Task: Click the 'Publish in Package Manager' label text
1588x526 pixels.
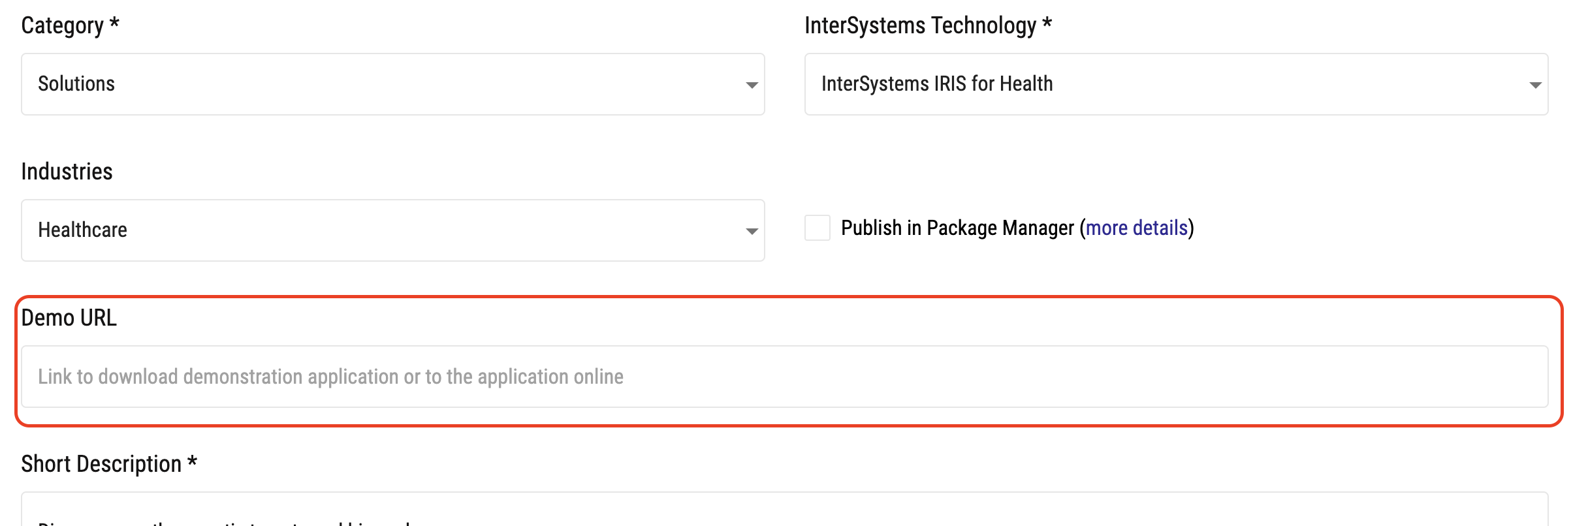Action: [x=957, y=228]
